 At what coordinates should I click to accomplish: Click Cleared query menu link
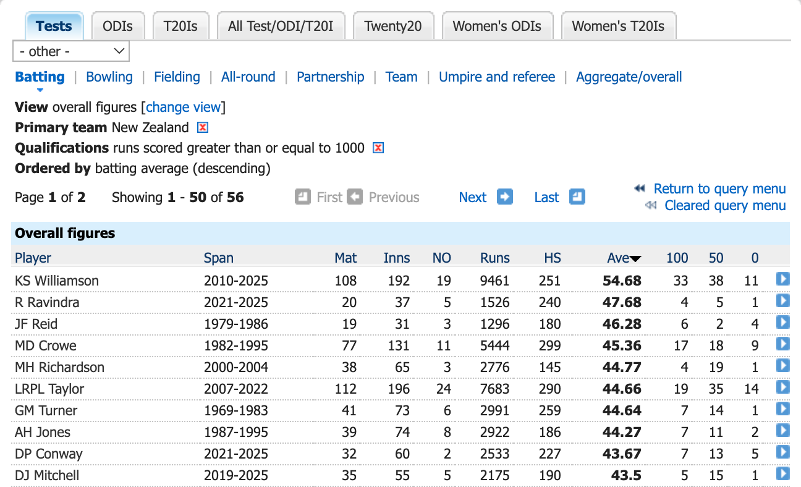[726, 205]
